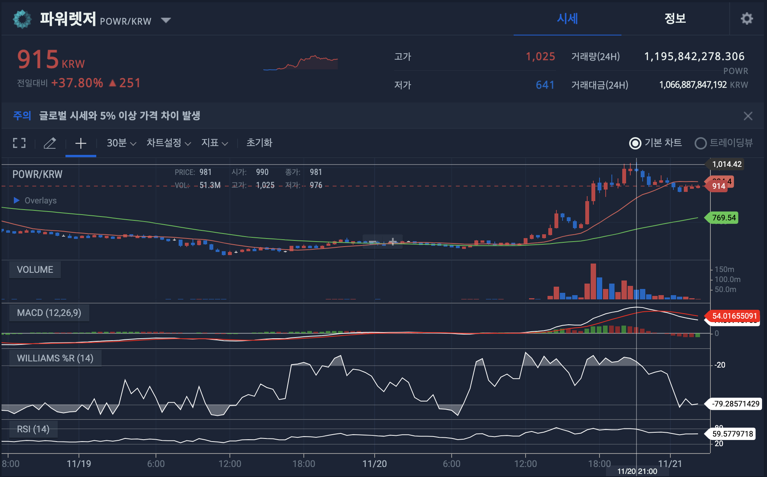Expand the Overlays disclosure triangle
767x477 pixels.
[x=17, y=200]
